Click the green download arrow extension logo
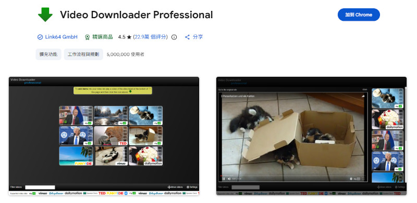The height and width of the screenshot is (203, 417). click(45, 15)
